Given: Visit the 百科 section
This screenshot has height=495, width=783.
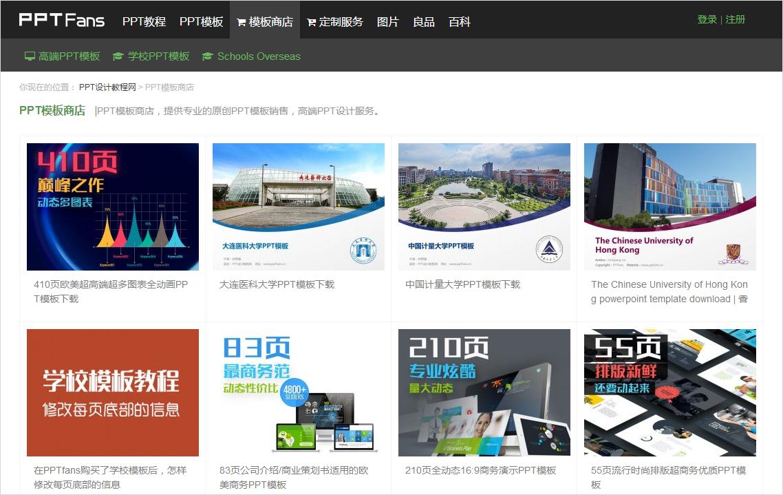Looking at the screenshot, I should pos(459,21).
